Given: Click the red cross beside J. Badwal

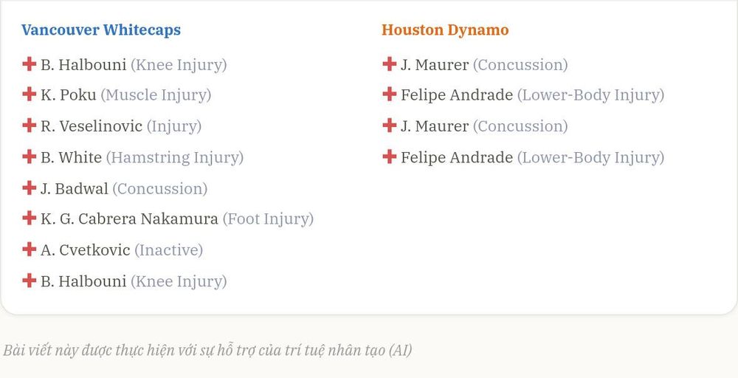Looking at the screenshot, I should (30, 188).
